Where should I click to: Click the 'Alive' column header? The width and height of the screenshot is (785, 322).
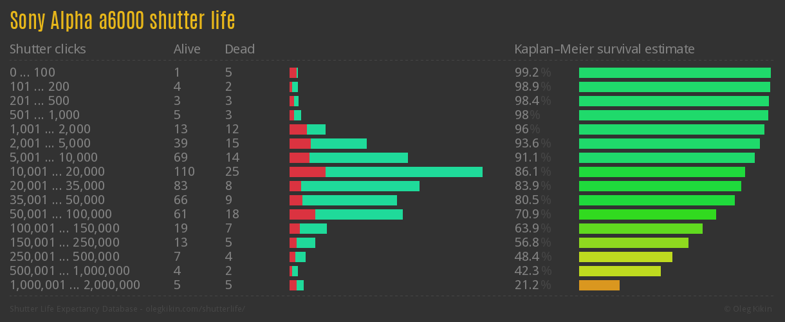coord(187,49)
